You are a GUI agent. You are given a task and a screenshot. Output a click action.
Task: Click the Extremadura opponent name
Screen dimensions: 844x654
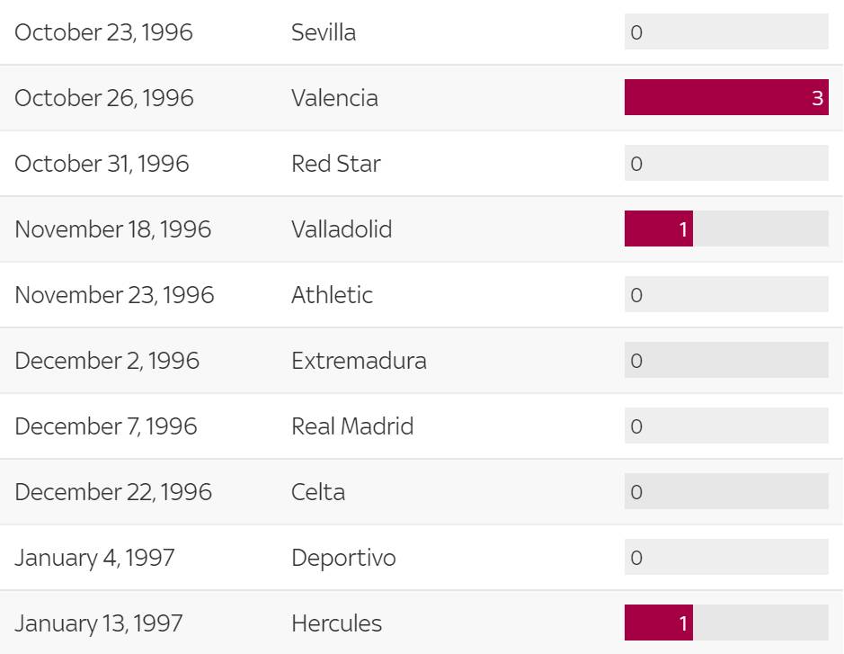(x=359, y=361)
